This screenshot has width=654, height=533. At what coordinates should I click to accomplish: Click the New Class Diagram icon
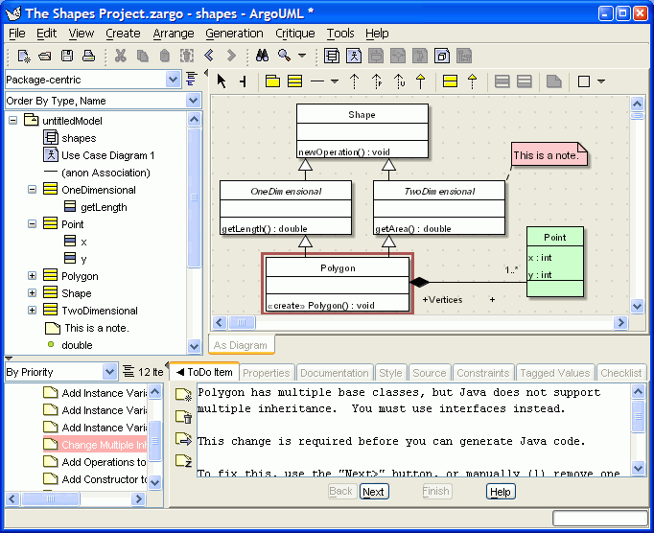tap(332, 56)
